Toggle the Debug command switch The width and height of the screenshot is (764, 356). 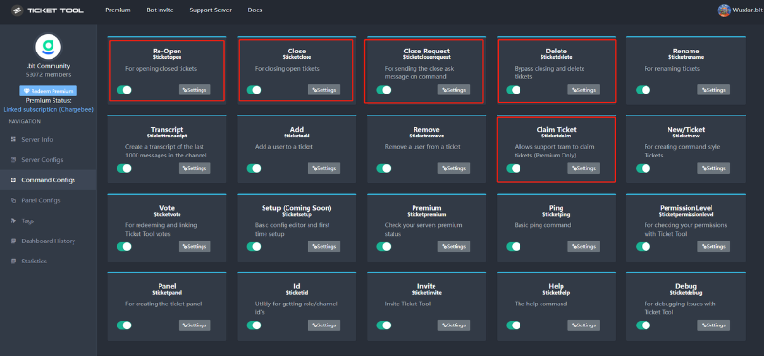[x=643, y=325]
